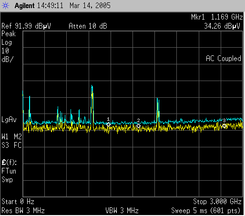
Task: Click the LgAv averaging label
Action: point(9,120)
